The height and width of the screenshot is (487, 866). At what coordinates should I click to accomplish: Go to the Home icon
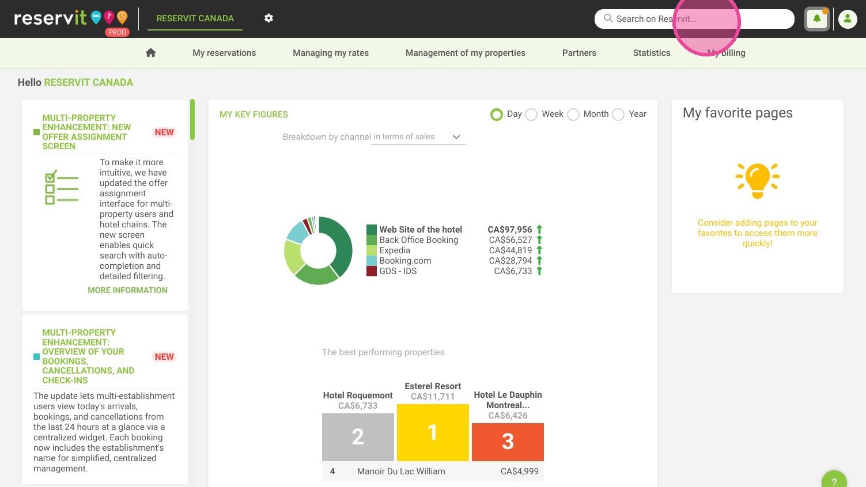[x=151, y=53]
